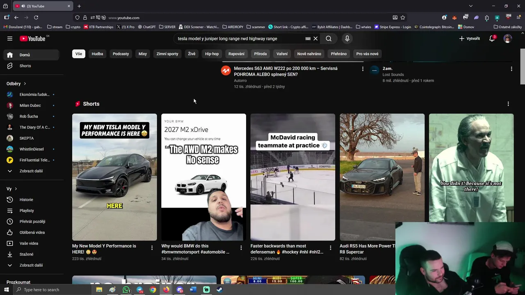Viewport: 525px width, 295px height.
Task: Go back in browser toolbar
Action: click(x=16, y=18)
